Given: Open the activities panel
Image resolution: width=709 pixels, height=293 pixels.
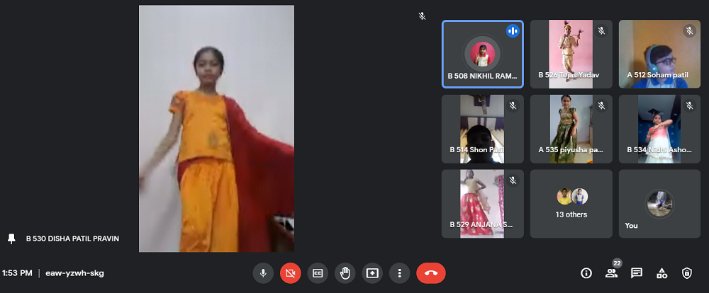Looking at the screenshot, I should click(661, 272).
